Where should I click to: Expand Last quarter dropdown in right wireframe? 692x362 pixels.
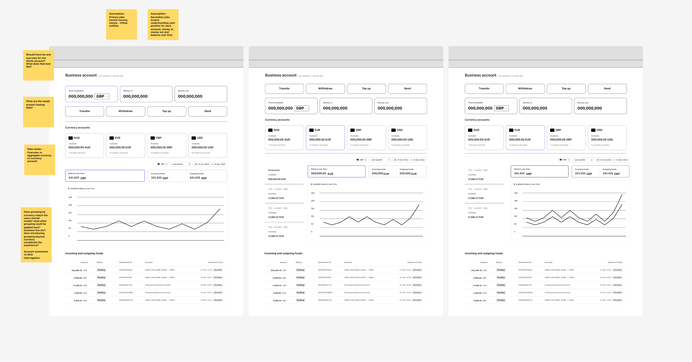[583, 160]
